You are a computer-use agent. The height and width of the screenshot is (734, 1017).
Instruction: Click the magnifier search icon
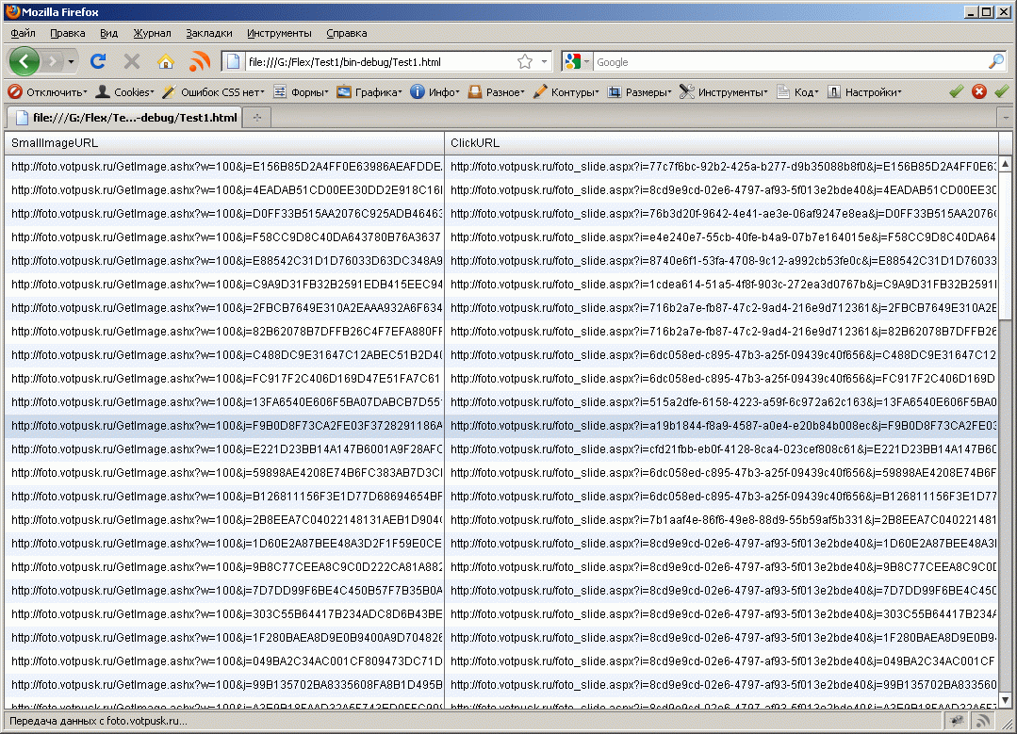996,61
